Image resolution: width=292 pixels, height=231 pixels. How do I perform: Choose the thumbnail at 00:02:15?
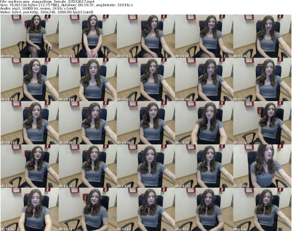(x=146, y=36)
